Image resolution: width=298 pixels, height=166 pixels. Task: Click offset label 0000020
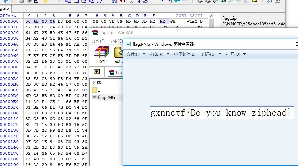tap(9, 33)
